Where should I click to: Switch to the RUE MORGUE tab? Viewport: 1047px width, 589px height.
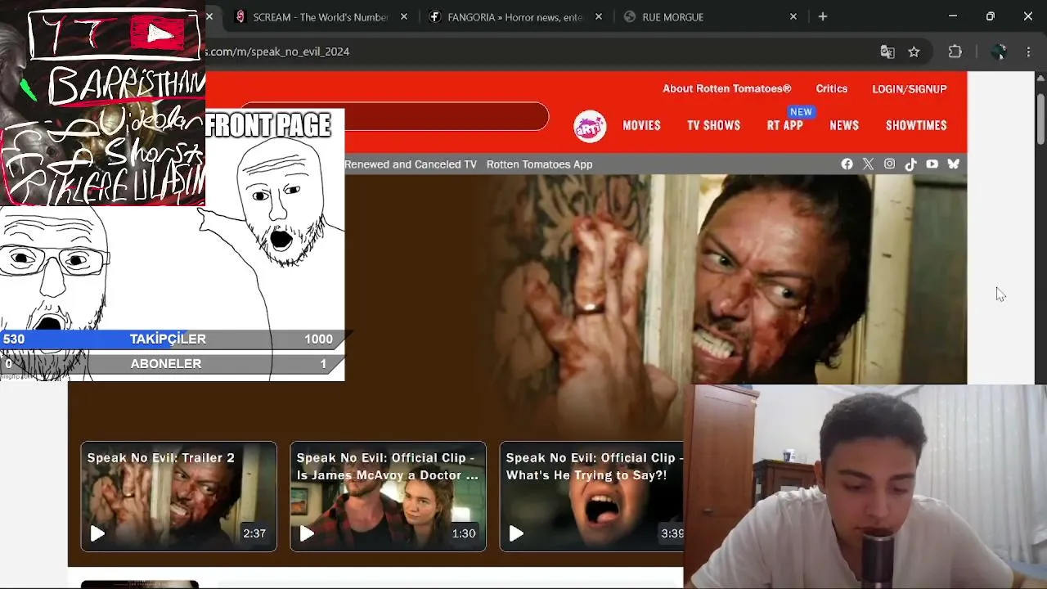710,16
